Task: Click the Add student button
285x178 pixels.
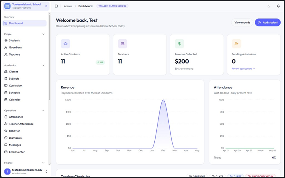Action: [x=268, y=23]
